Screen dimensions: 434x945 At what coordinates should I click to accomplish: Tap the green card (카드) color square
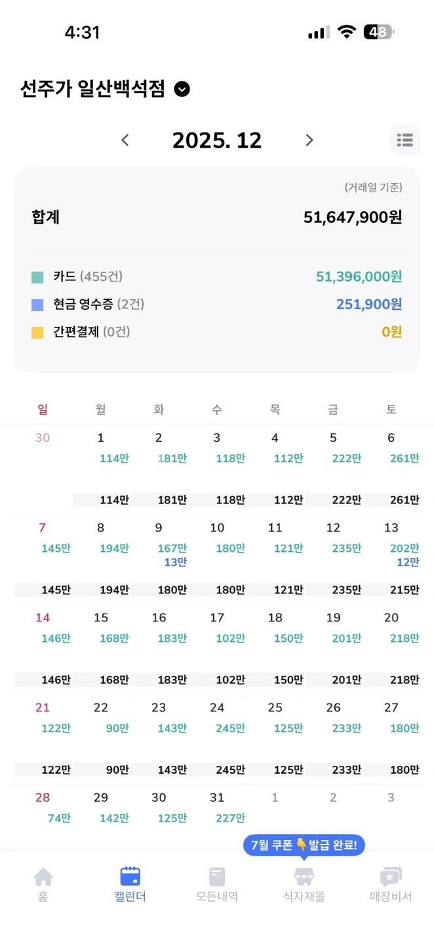(x=37, y=278)
